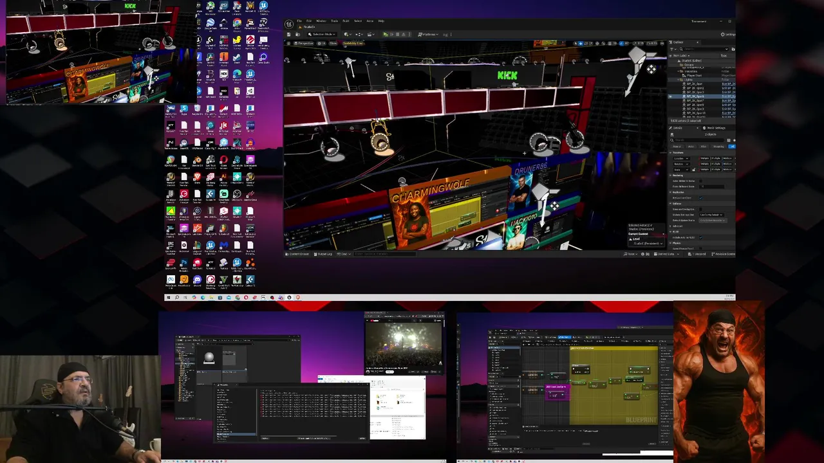This screenshot has height=463, width=824.
Task: Toggle visibility eye of selected Outliner row
Action: click(671, 96)
